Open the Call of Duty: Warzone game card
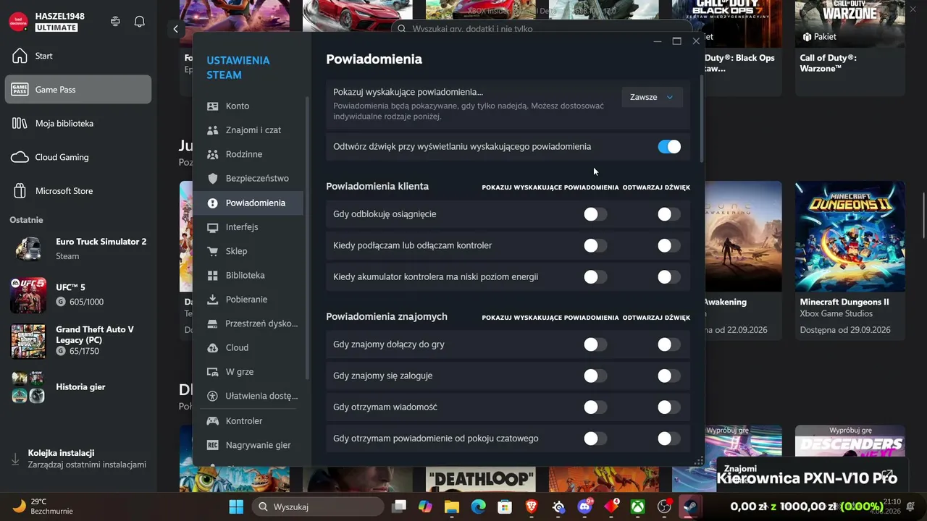927x521 pixels. pyautogui.click(x=850, y=48)
